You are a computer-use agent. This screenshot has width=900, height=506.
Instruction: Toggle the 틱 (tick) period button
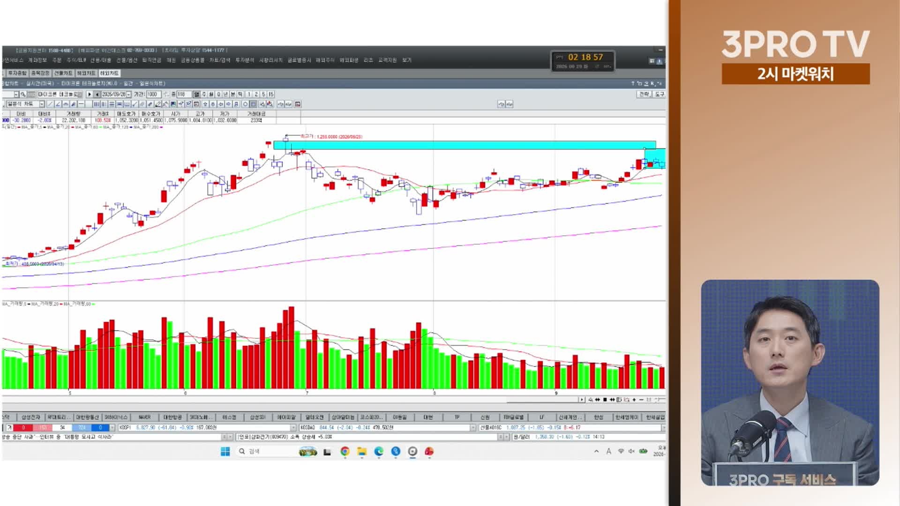pos(240,94)
